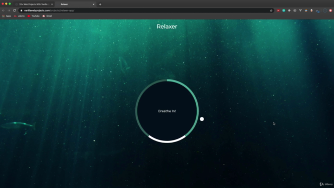Go back to the previous page
The image size is (334, 188).
point(3,10)
